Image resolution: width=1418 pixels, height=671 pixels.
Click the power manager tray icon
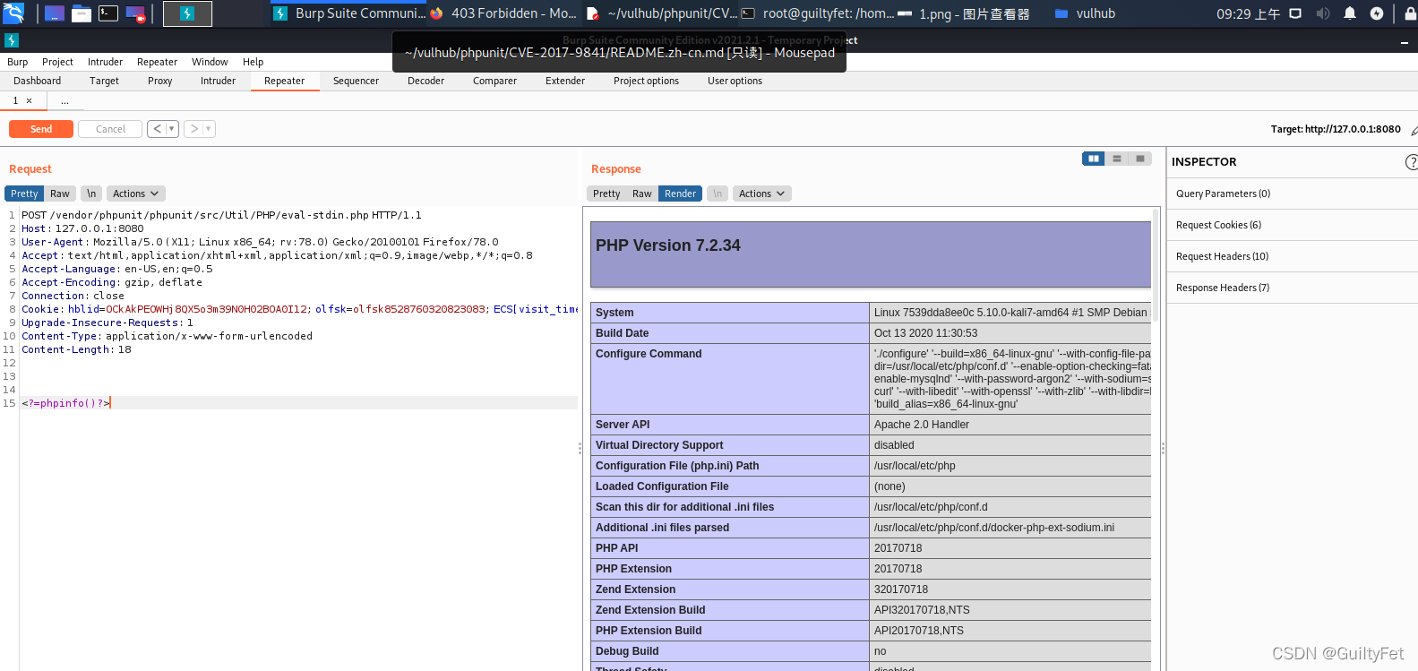1377,13
